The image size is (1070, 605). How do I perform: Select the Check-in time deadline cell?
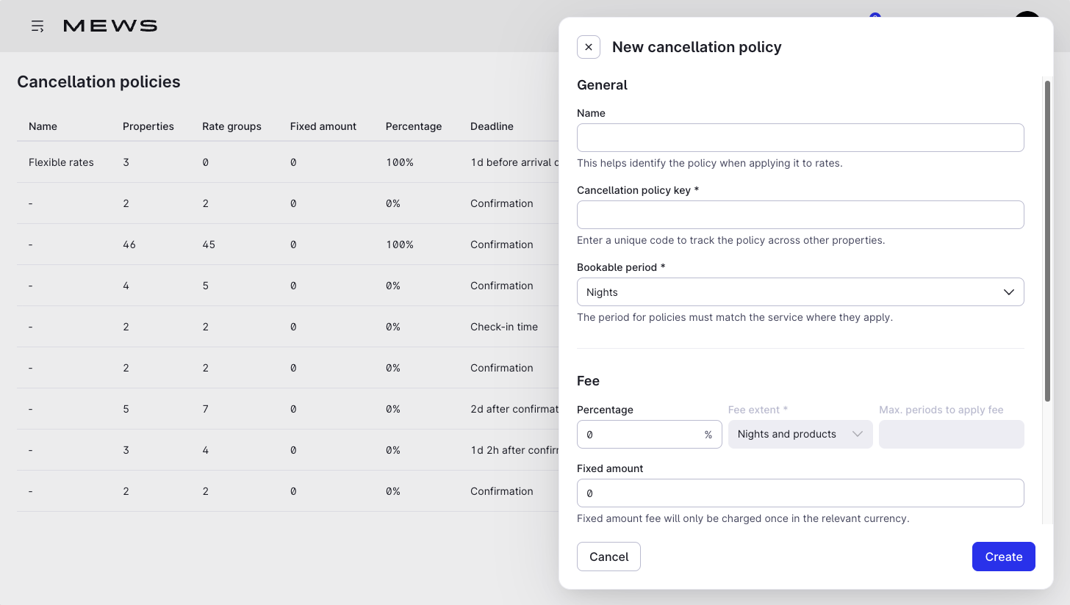(x=504, y=327)
